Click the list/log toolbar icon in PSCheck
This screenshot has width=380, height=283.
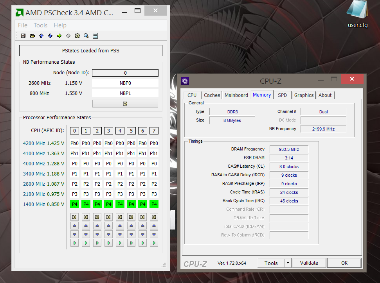coord(95,36)
